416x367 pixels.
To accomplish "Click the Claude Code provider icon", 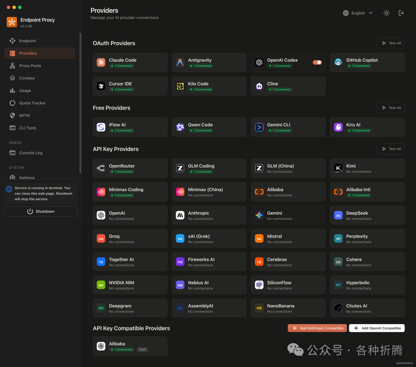I will (101, 62).
